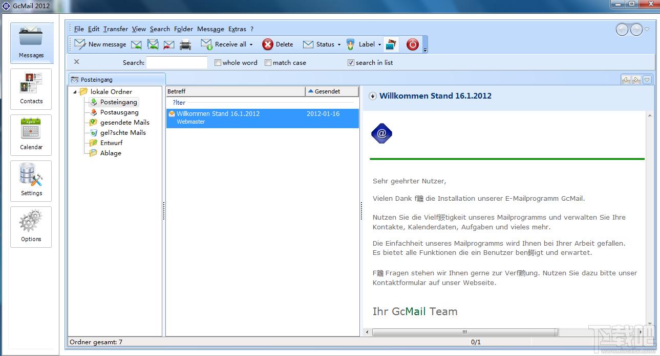Open the navigation history dropdown arrow
The image size is (660, 356).
click(x=647, y=29)
